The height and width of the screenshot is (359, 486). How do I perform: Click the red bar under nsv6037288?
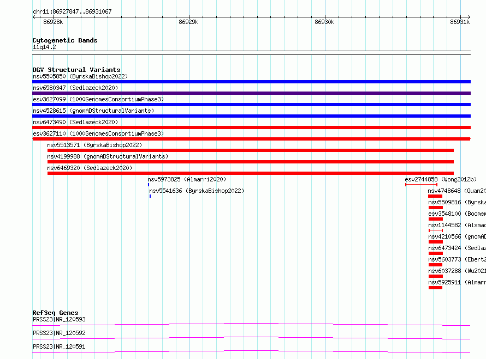[x=435, y=276]
